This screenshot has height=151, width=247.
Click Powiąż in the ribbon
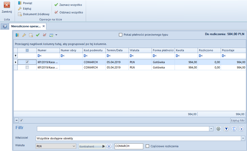(x=25, y=3)
